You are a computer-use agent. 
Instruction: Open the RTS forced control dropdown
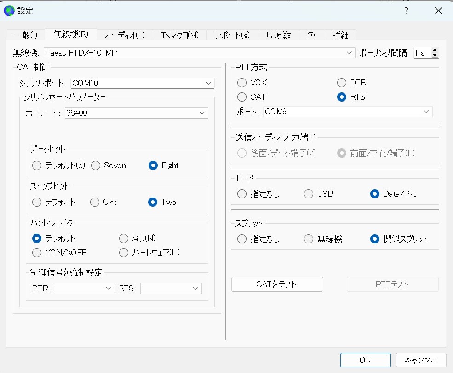tap(171, 288)
